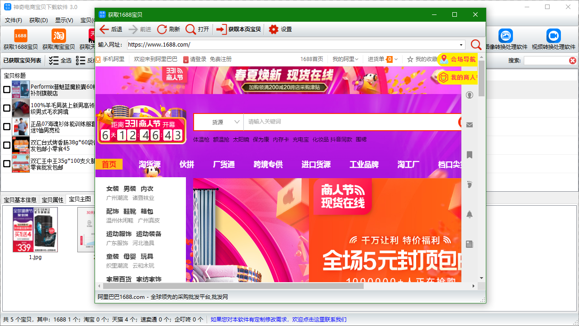Click the 图像转换处理软件 icon
This screenshot has width=579, height=326.
[505, 35]
